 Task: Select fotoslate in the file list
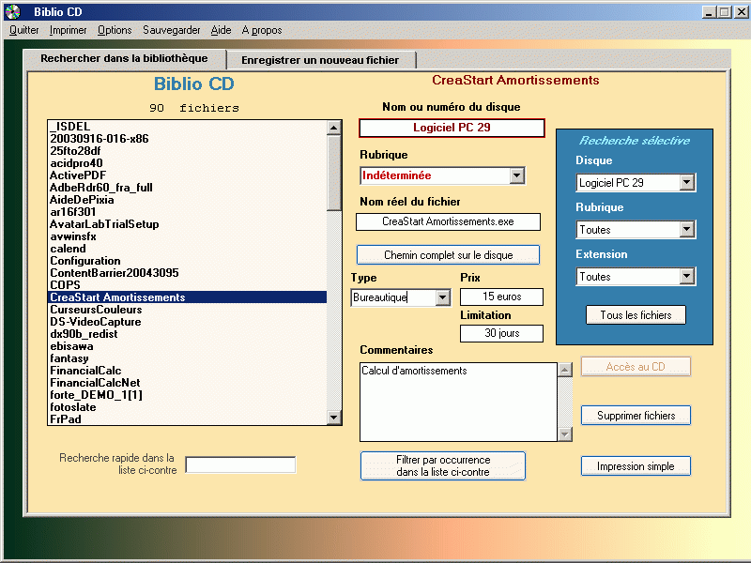click(187, 407)
